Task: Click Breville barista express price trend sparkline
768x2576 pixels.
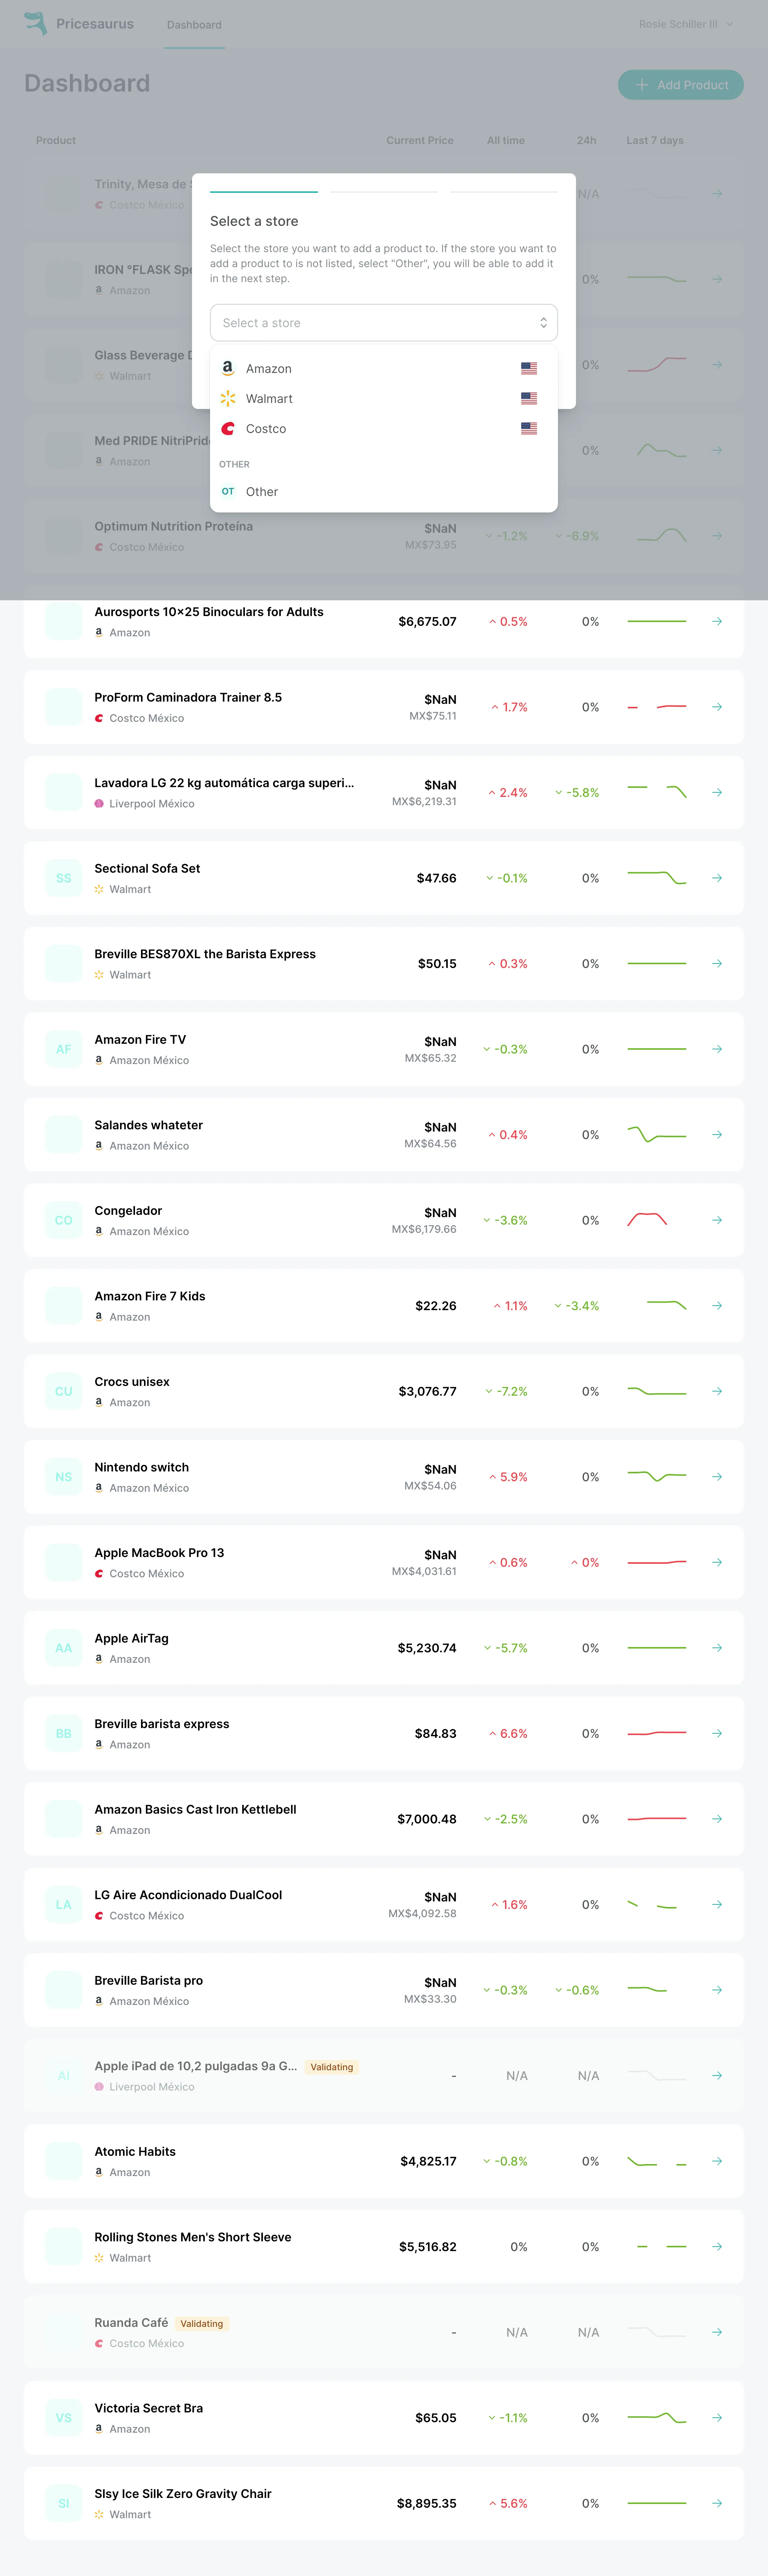Action: tap(657, 1733)
